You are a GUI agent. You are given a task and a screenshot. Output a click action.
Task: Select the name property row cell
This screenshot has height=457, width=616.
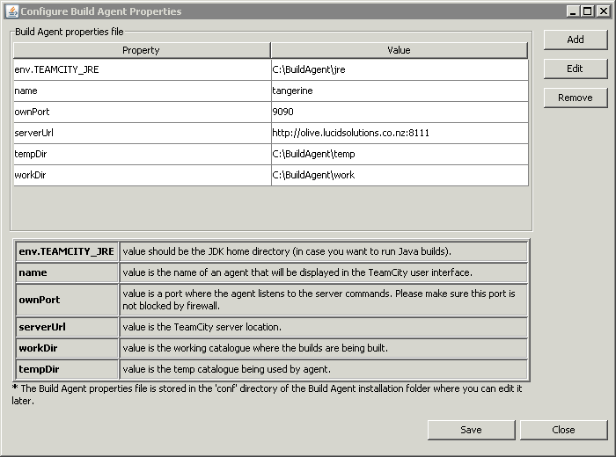tap(143, 91)
